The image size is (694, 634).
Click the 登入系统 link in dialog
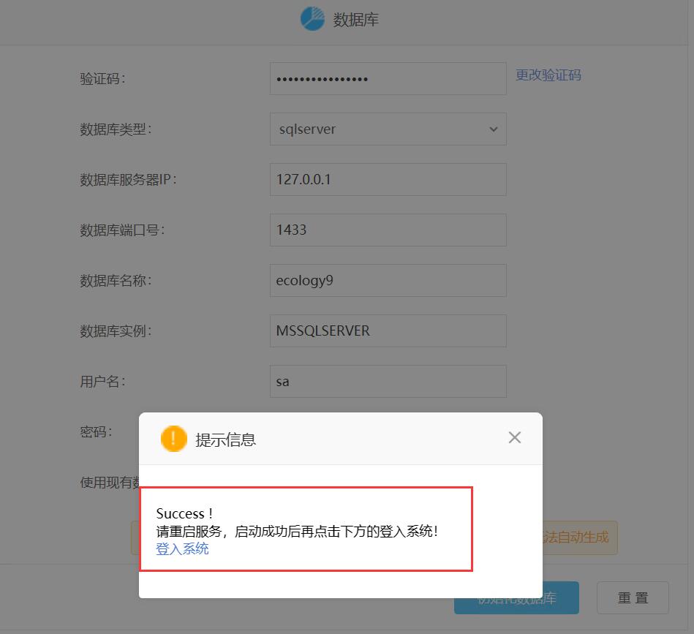[182, 548]
